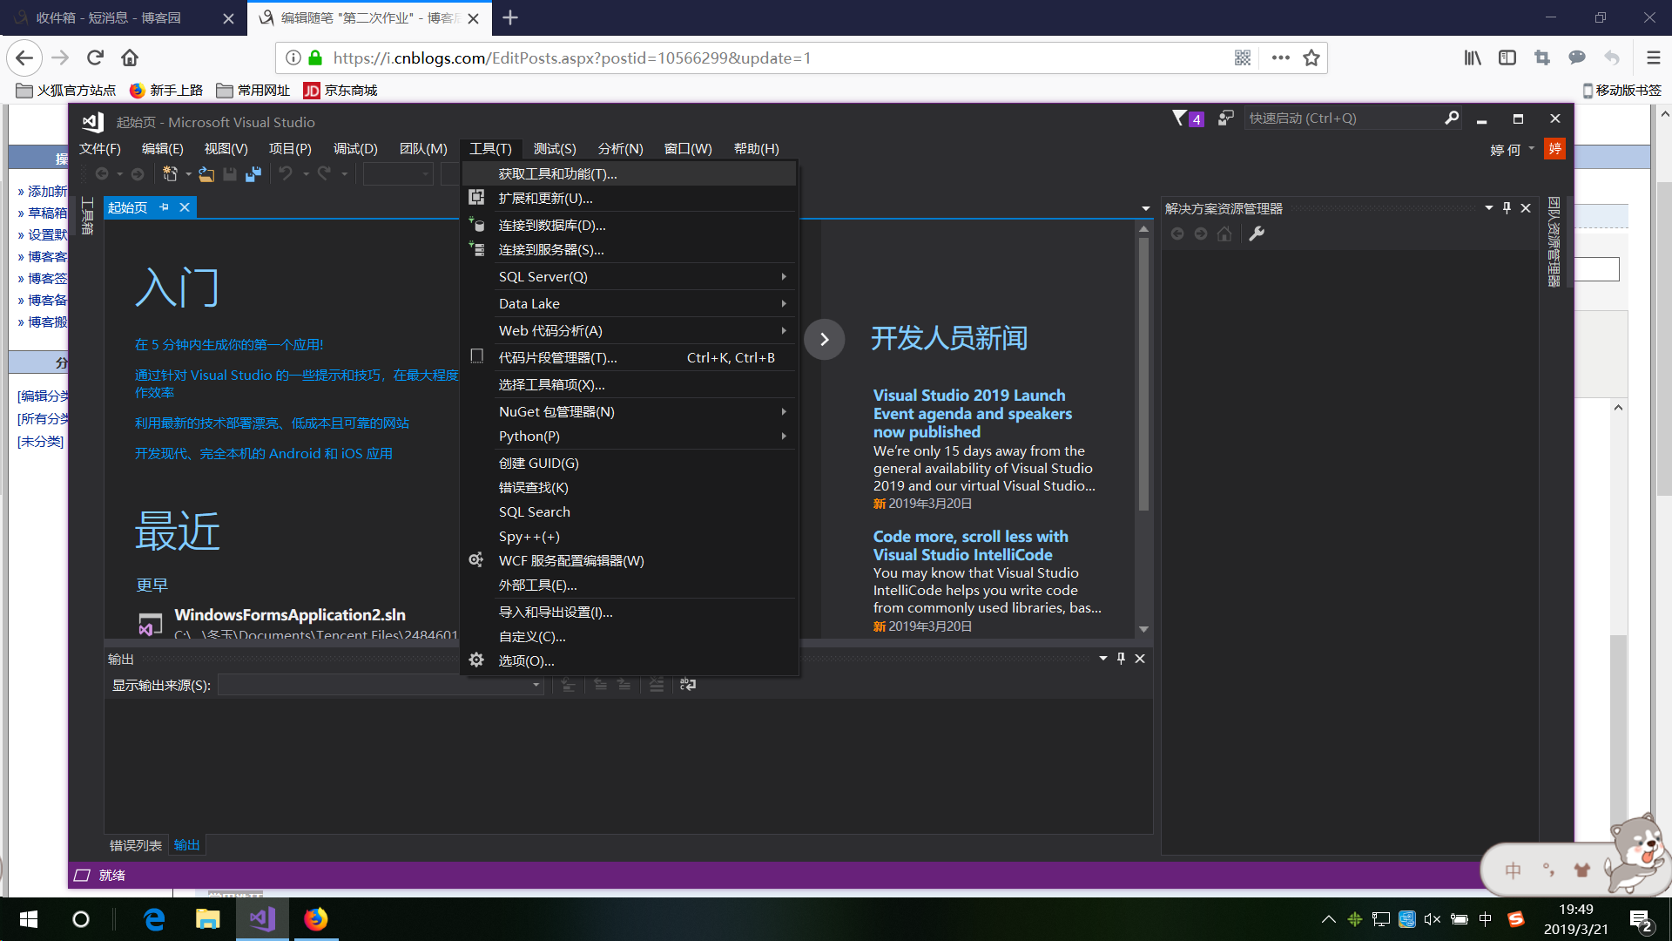
Task: Open Microsoft Edge from the taskbar
Action: pos(154,919)
